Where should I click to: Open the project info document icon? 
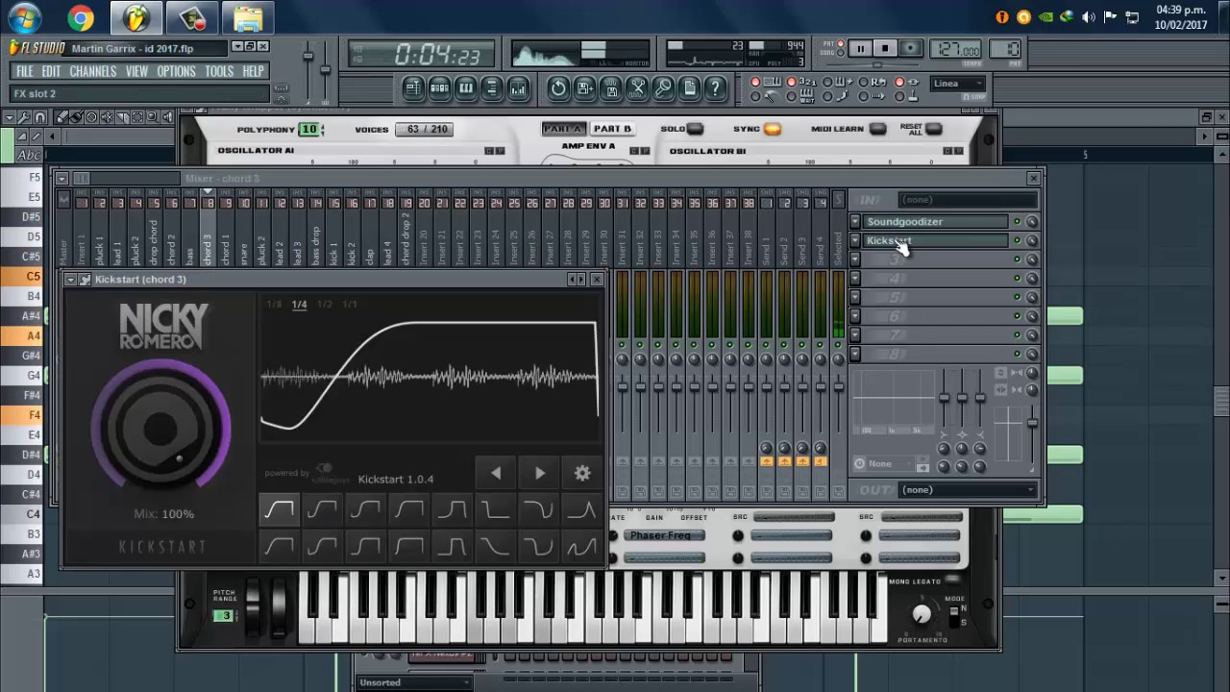[689, 88]
